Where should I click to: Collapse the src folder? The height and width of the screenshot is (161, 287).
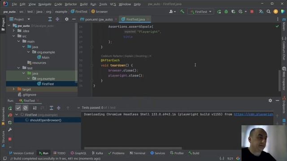[x=14, y=36]
